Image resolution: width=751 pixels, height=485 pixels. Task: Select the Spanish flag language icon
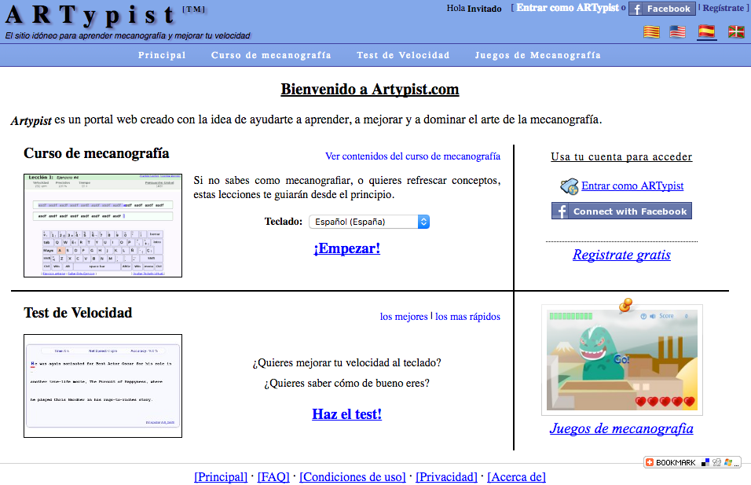click(706, 31)
